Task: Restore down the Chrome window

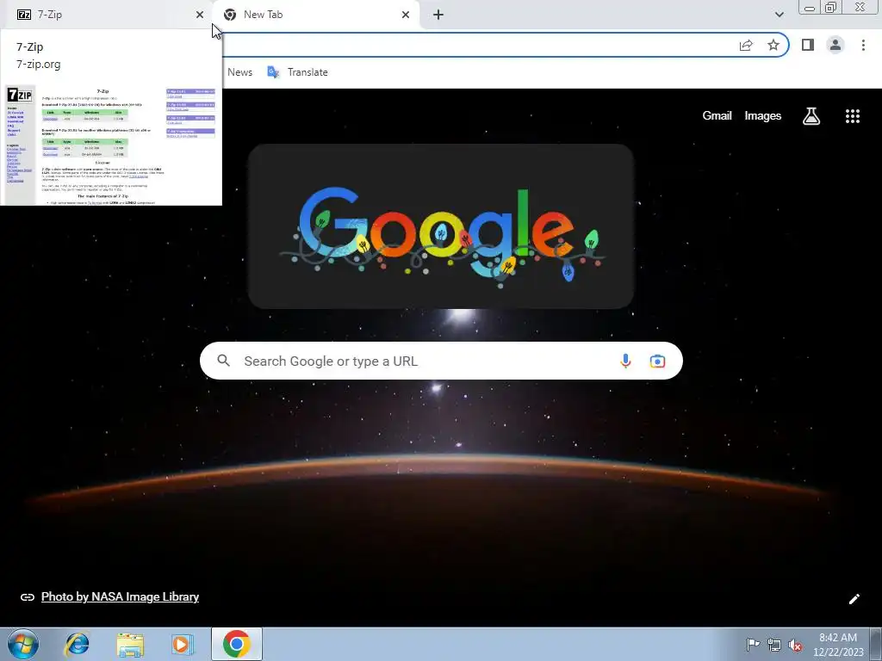Action: 830,7
